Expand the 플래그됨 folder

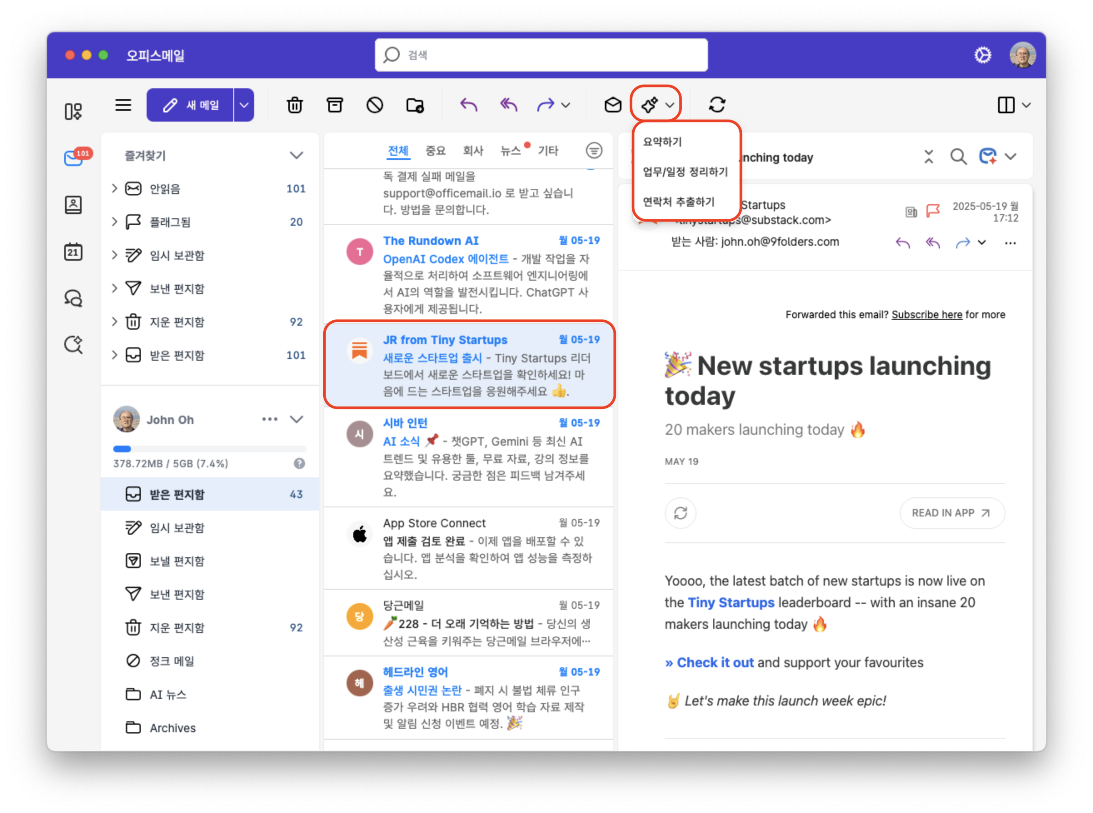[115, 222]
